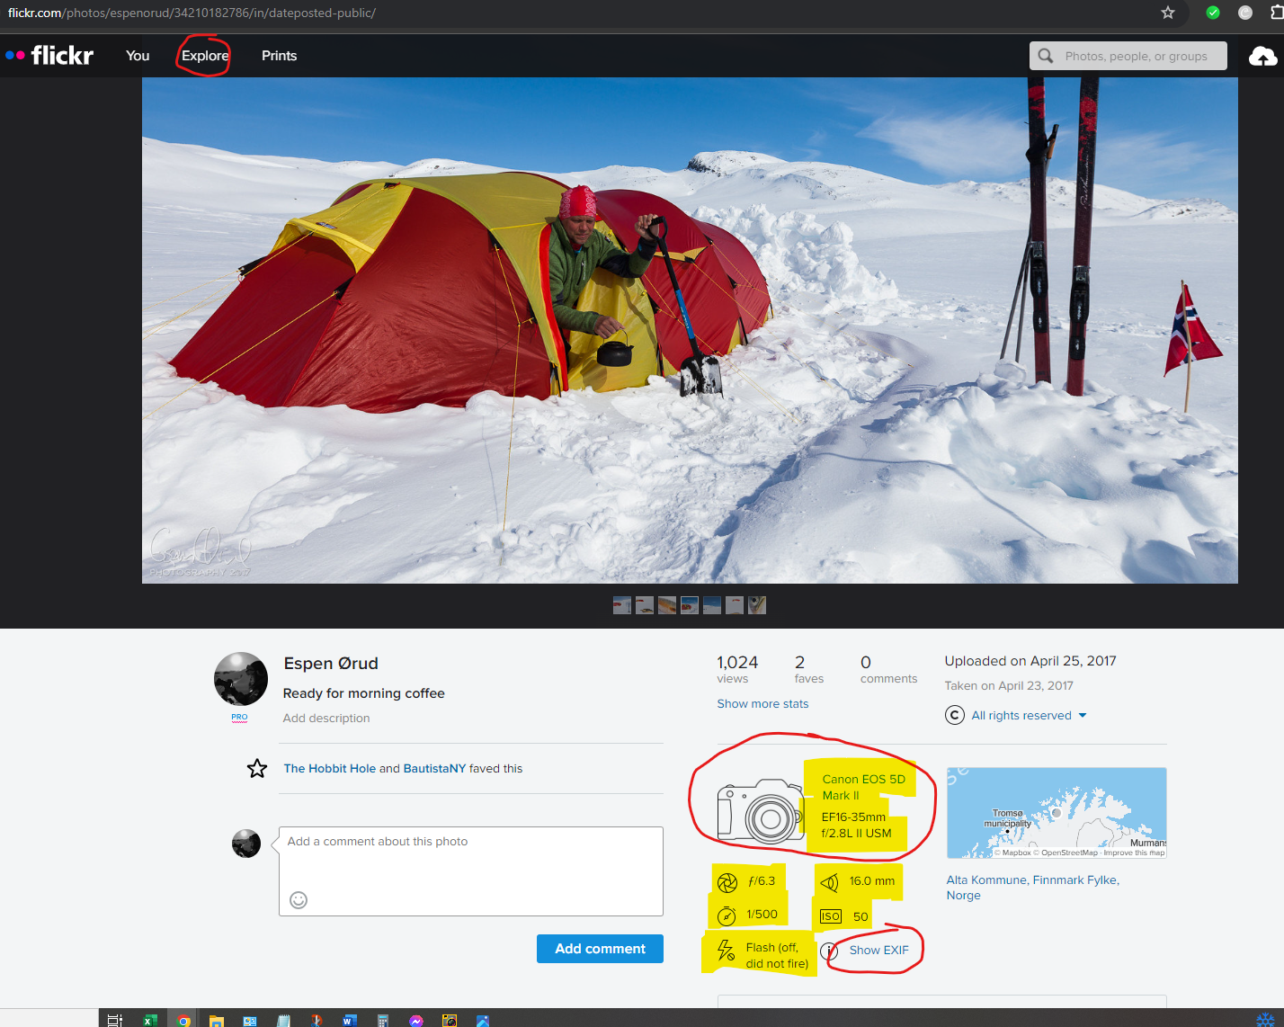Click the search box for photos, people, groups
Screen dimensions: 1284x1027
point(1136,56)
